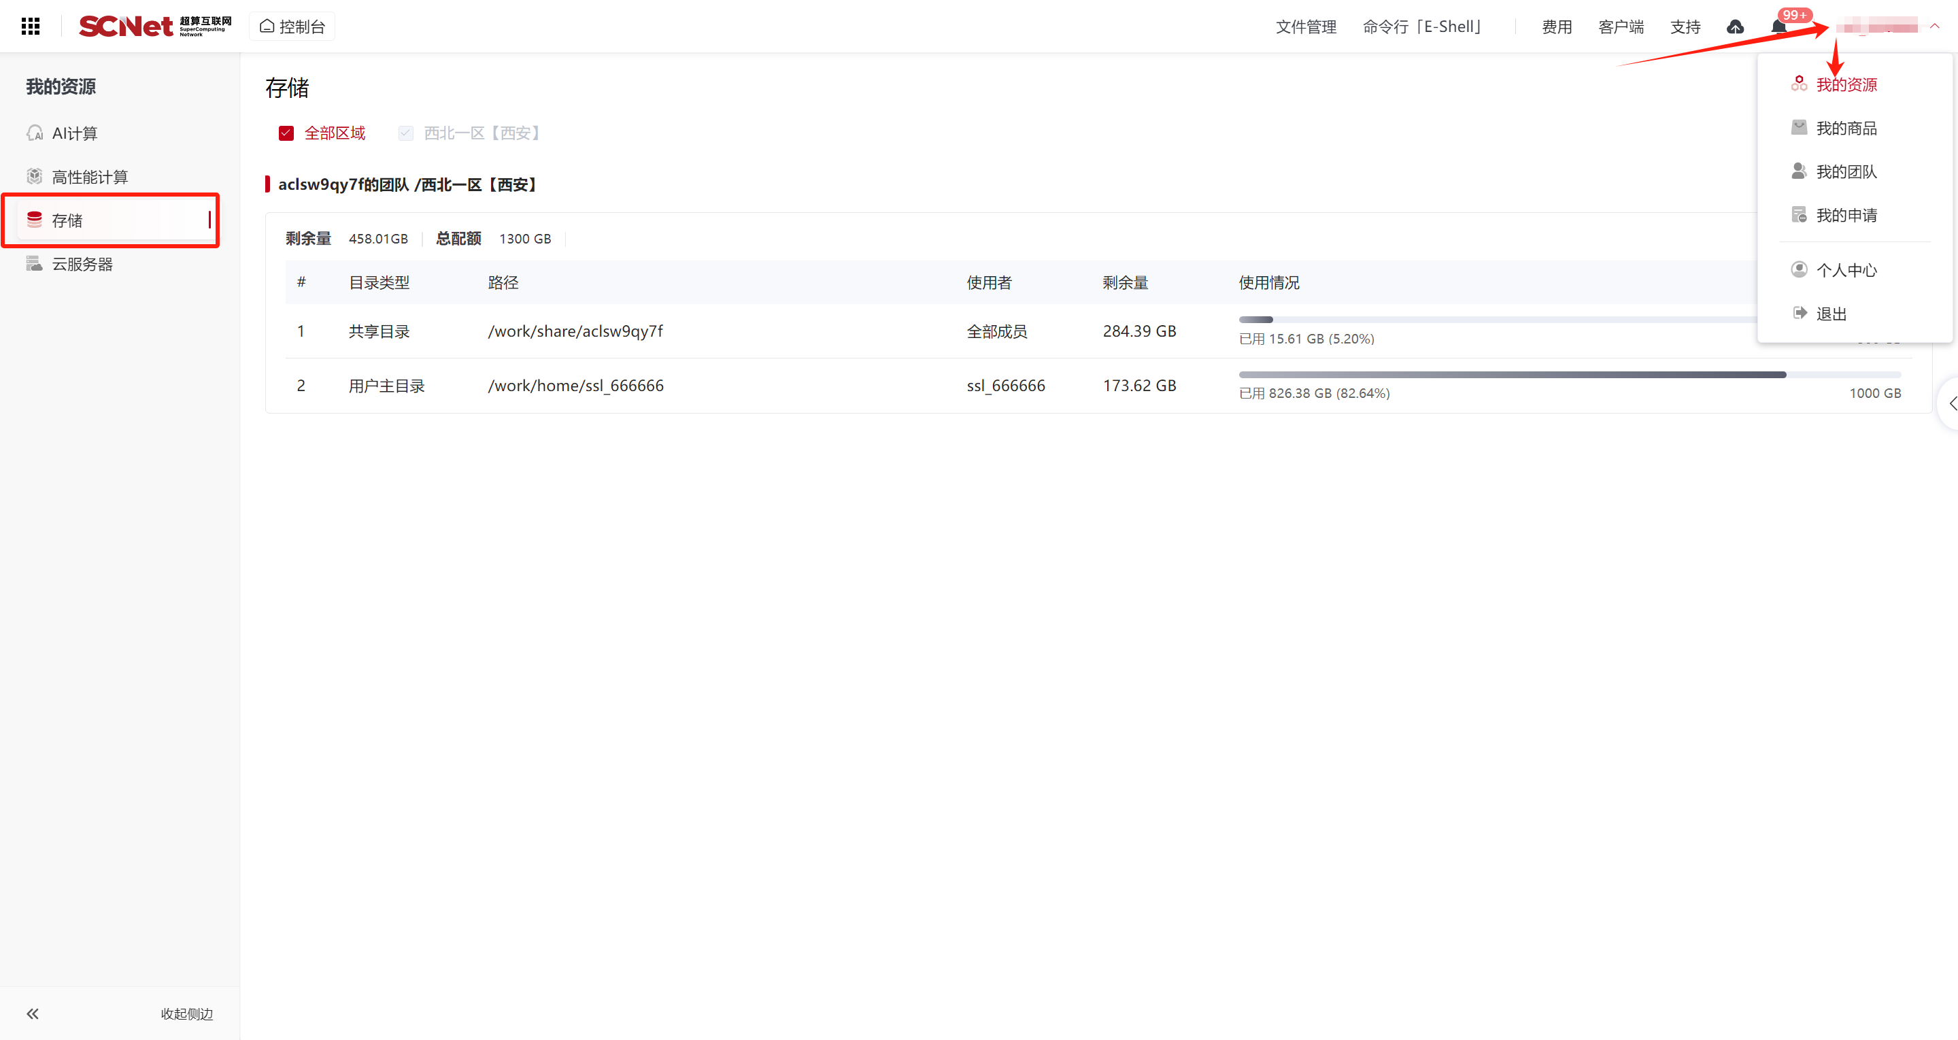The width and height of the screenshot is (1958, 1040).
Task: Open 高性能计算 in the sidebar
Action: [x=89, y=177]
